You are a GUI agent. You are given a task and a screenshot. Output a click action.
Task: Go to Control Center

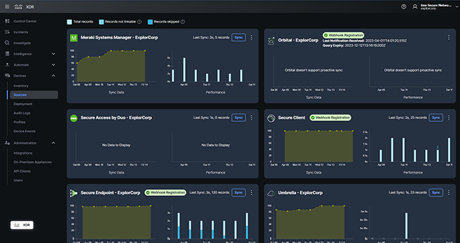(25, 22)
